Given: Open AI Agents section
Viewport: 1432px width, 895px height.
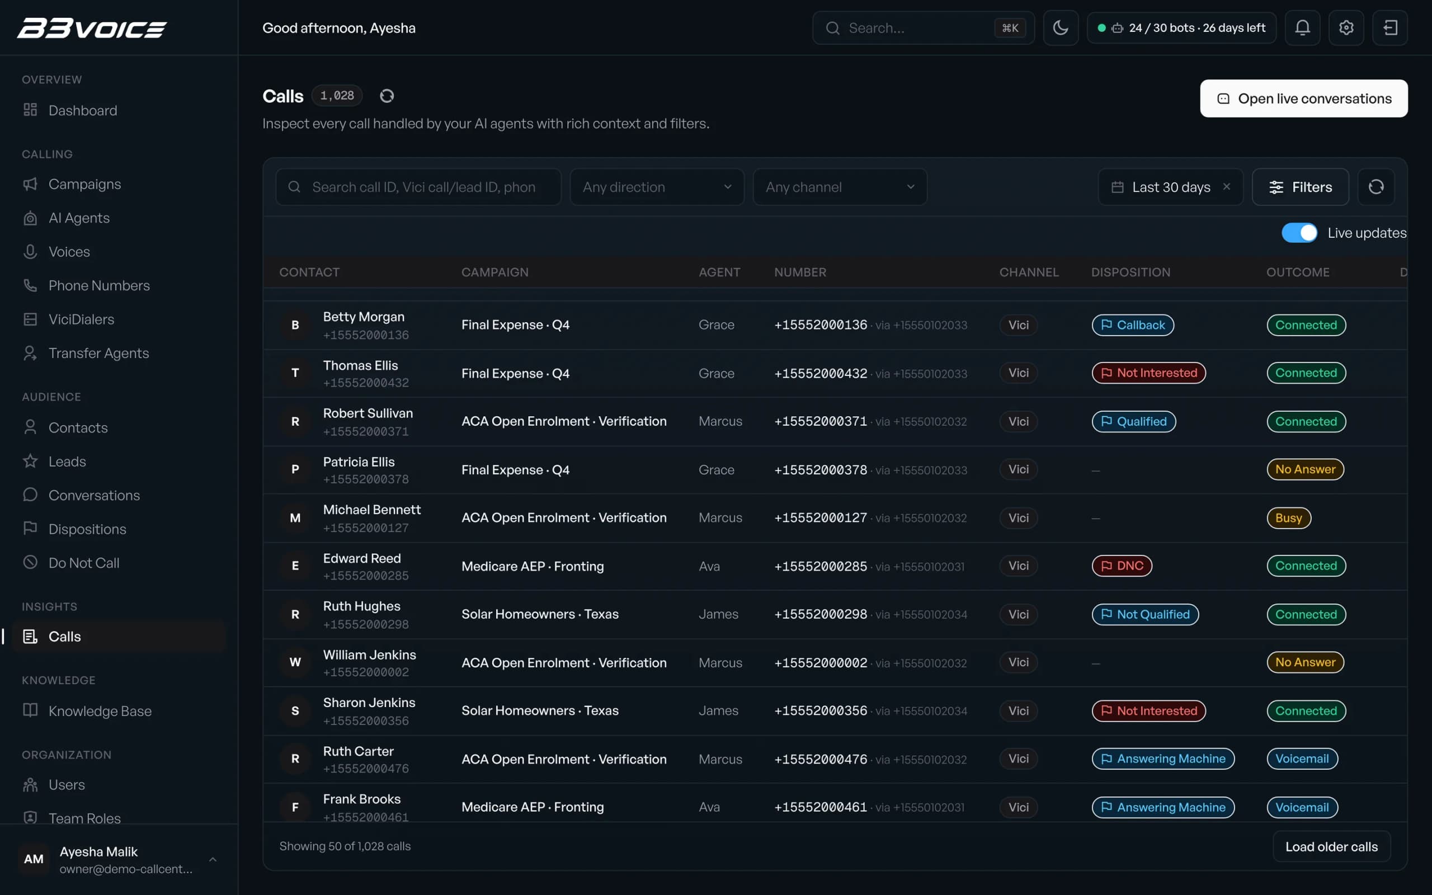Looking at the screenshot, I should click(119, 218).
